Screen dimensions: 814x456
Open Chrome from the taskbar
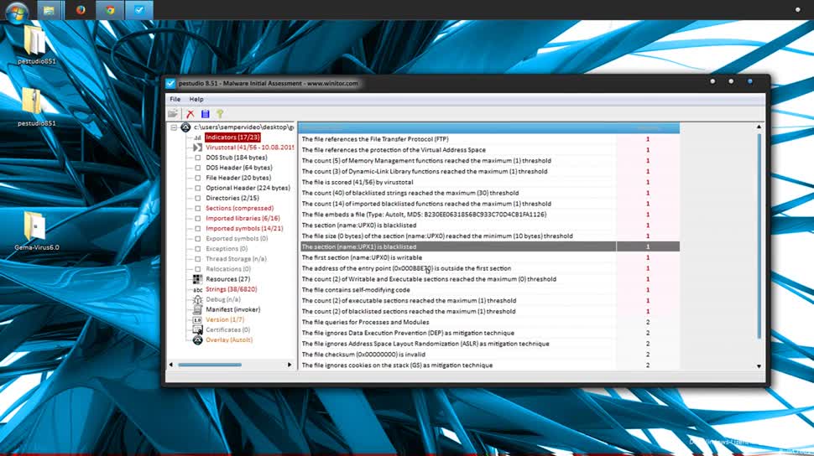[x=110, y=10]
